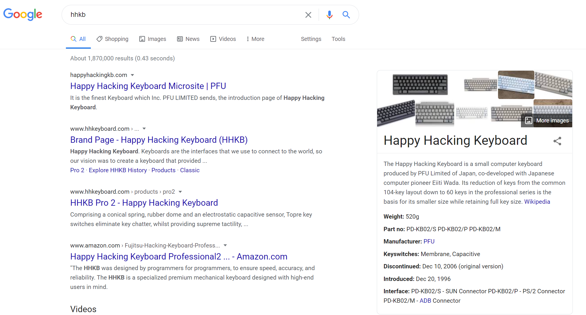
Task: Click the Google logo
Action: tap(23, 14)
